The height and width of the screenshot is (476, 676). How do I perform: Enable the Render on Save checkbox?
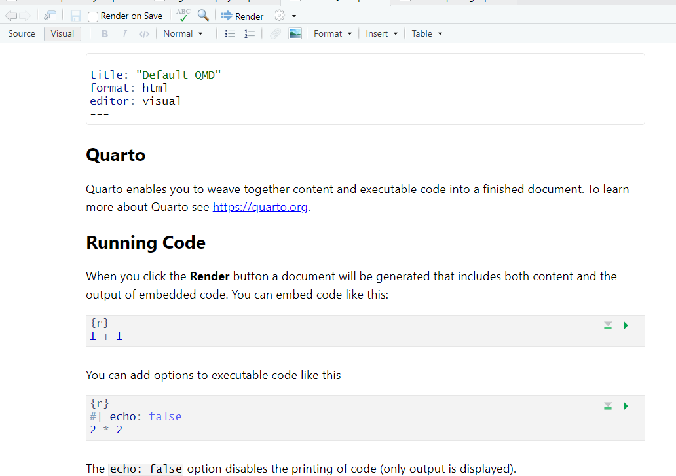point(93,17)
